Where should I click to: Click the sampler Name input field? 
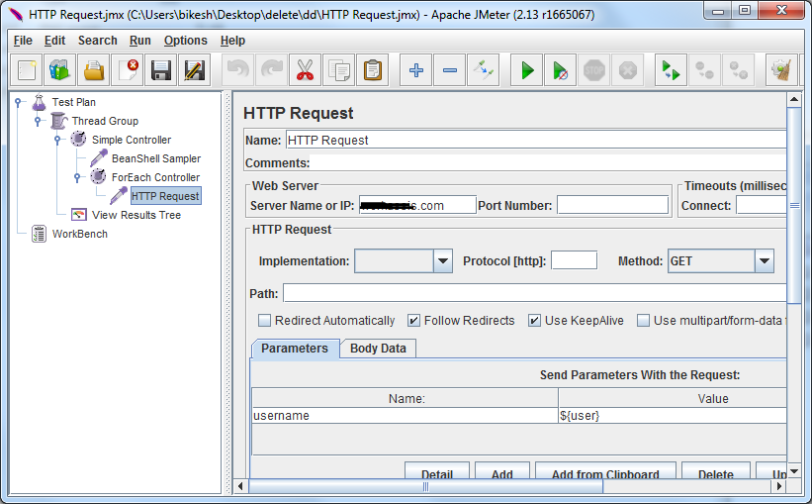[536, 140]
